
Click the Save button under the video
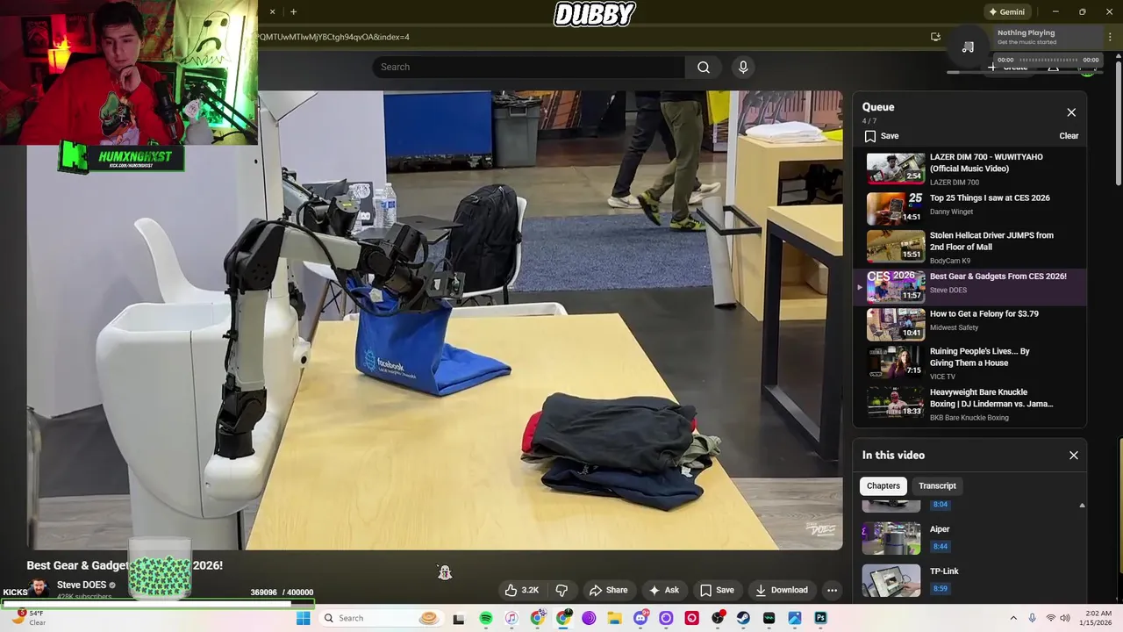[x=717, y=590]
